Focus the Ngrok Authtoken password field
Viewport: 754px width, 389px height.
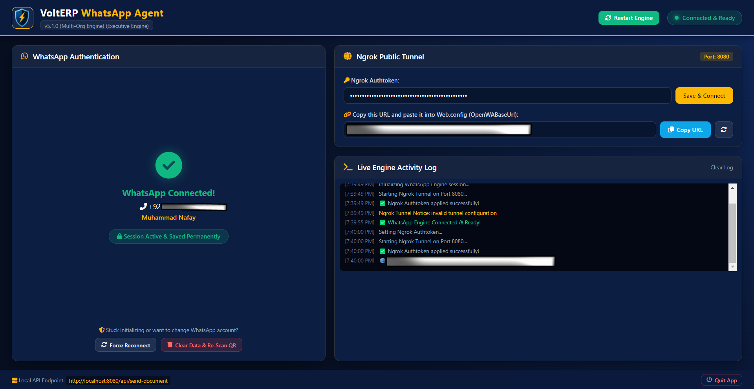pos(507,95)
